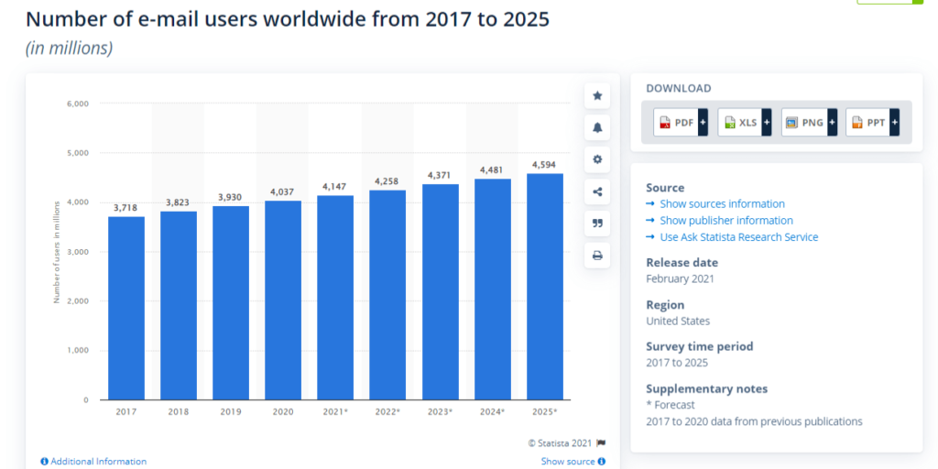938x469 pixels.
Task: Expand the PNG plus dropdown
Action: (x=832, y=123)
